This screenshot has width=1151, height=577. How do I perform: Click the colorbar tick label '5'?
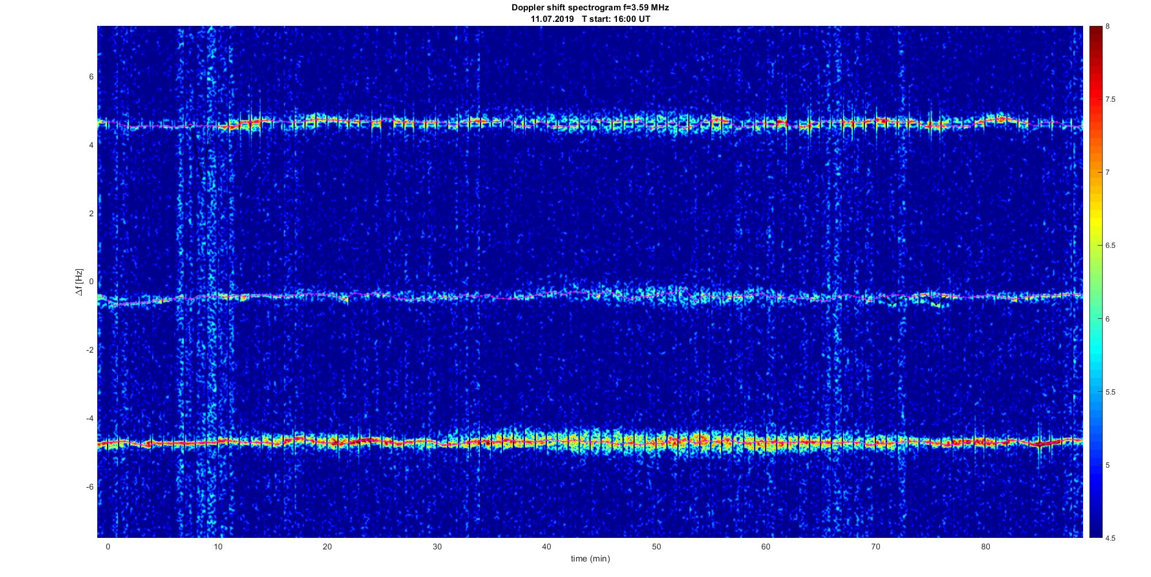1108,465
